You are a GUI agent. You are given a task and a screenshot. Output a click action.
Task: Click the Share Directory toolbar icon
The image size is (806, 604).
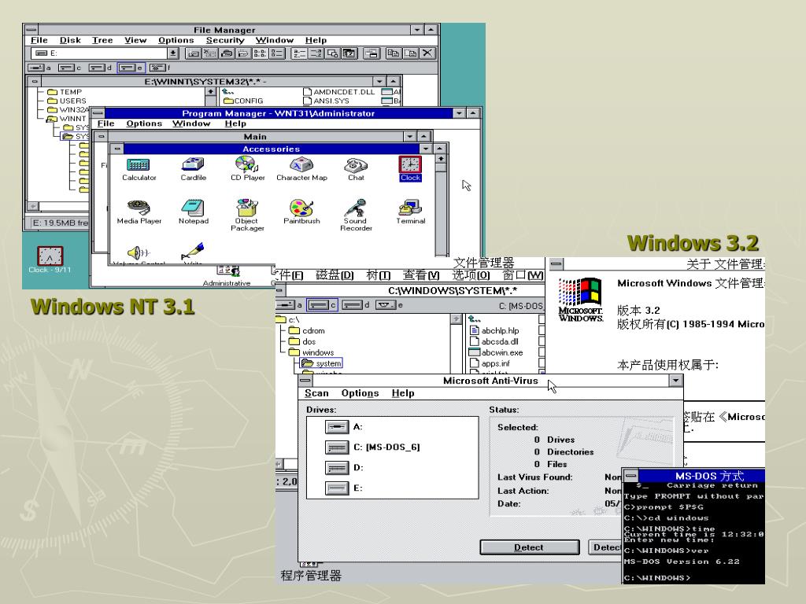[x=227, y=53]
